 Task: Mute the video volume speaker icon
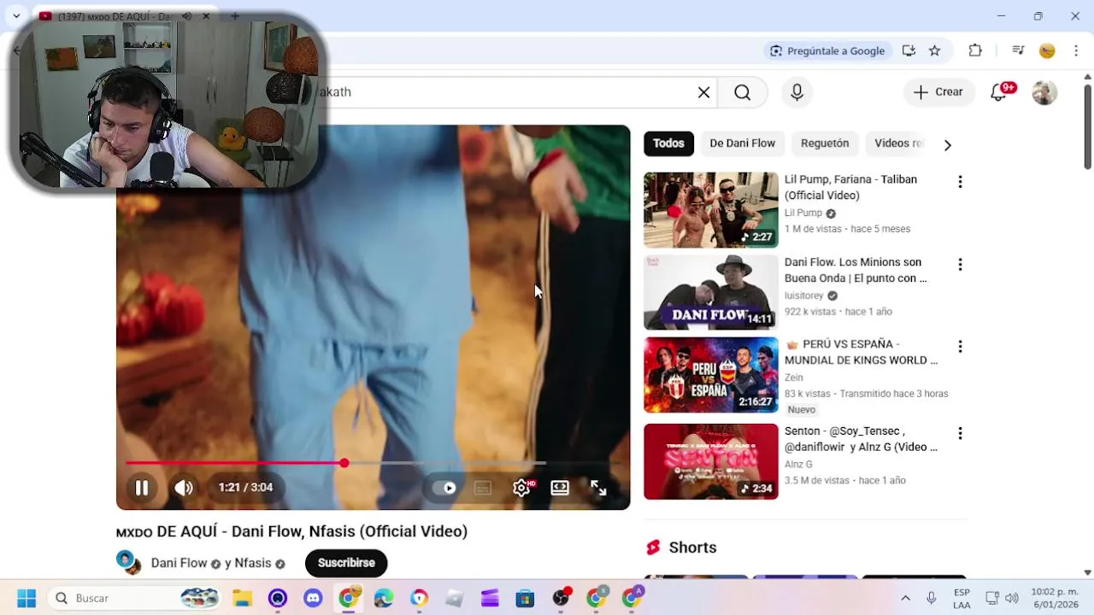point(184,488)
